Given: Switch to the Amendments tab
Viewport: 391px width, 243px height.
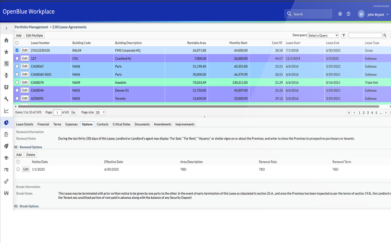Looking at the screenshot, I should pyautogui.click(x=163, y=124).
